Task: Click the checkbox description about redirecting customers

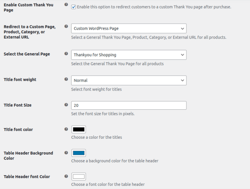Action: pos(154,7)
